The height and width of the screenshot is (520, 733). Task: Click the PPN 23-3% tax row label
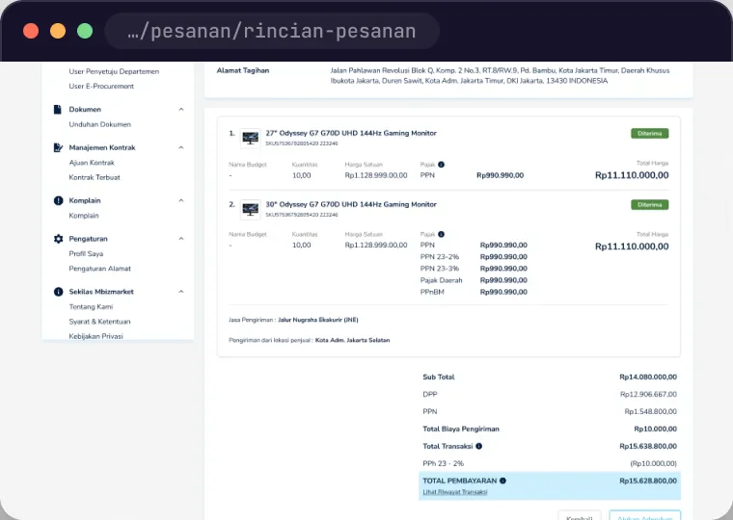click(440, 269)
